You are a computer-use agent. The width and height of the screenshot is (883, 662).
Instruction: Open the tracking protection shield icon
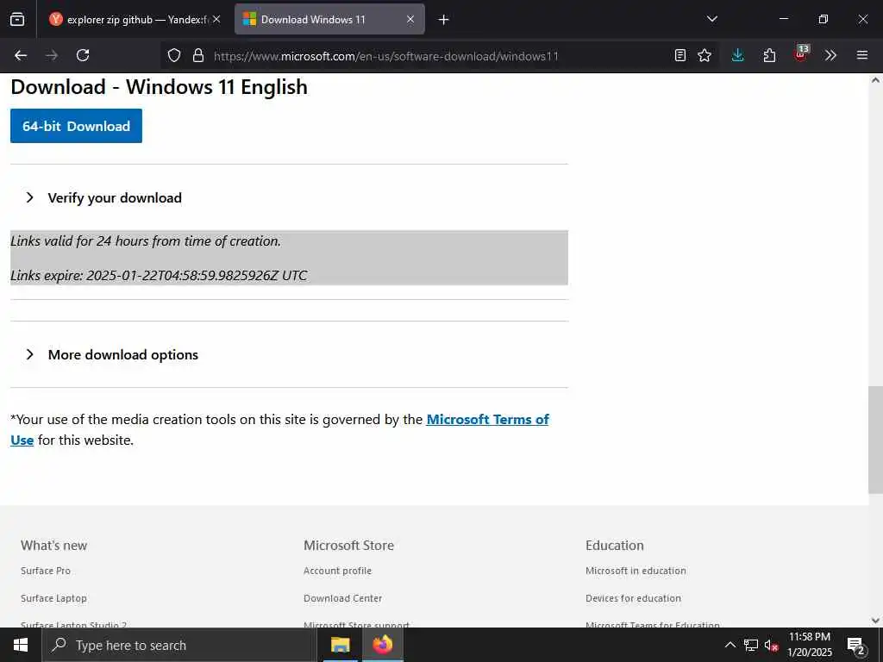pyautogui.click(x=174, y=55)
